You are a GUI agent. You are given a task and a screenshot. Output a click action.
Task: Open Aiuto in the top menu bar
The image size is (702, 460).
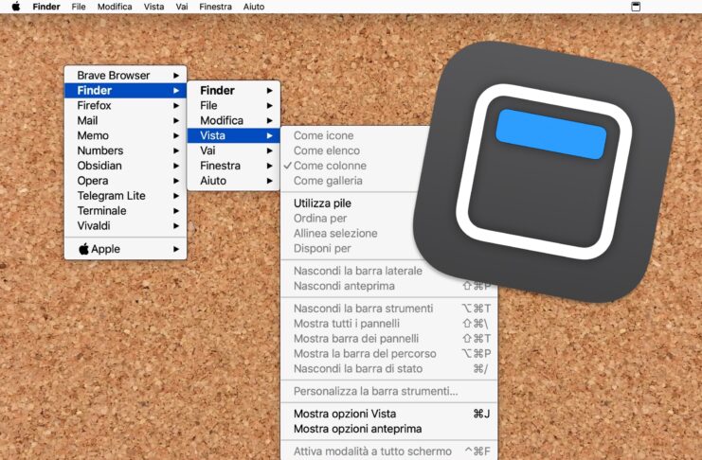pos(253,7)
